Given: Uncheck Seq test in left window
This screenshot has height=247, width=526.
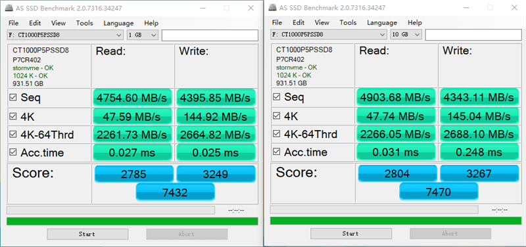Looking at the screenshot, I should point(13,98).
